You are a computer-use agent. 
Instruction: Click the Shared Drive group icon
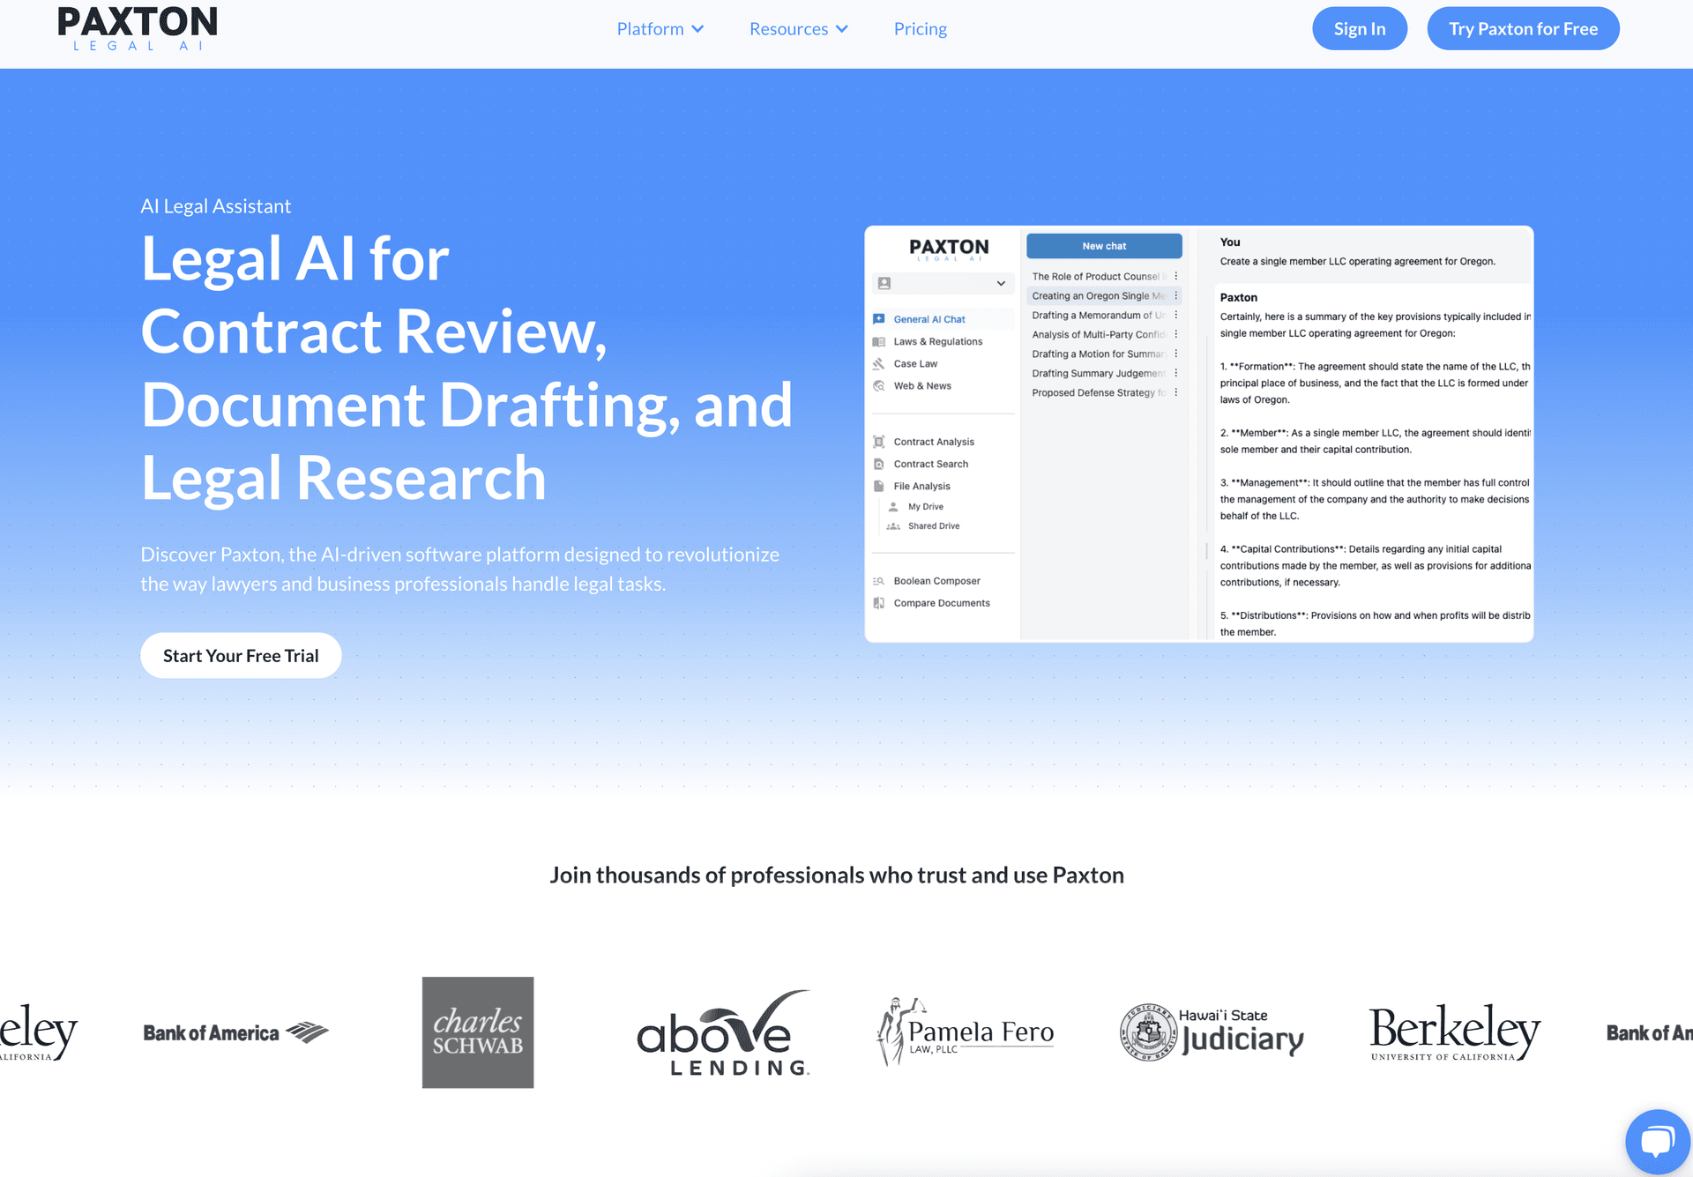(x=893, y=526)
